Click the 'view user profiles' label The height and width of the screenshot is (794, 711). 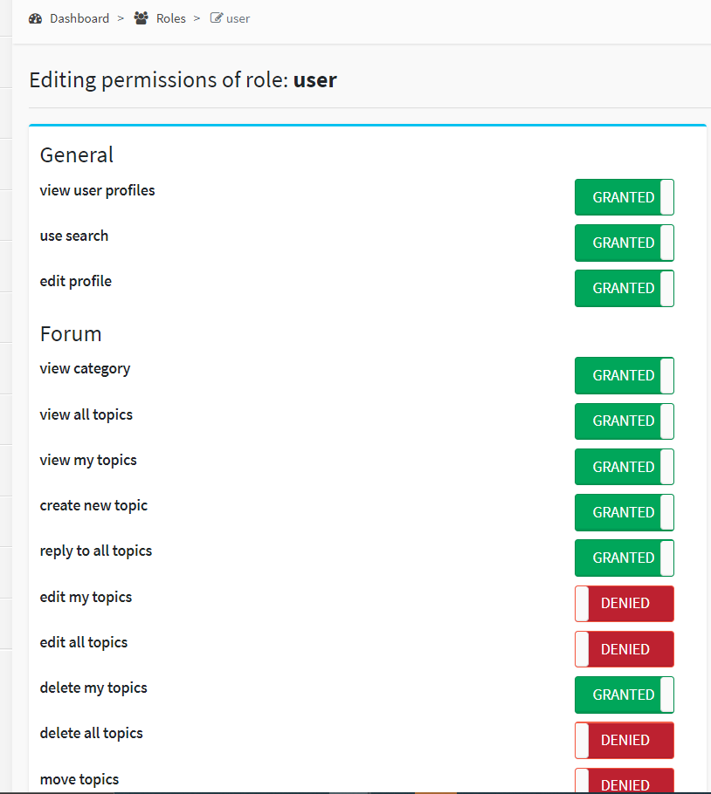[97, 190]
